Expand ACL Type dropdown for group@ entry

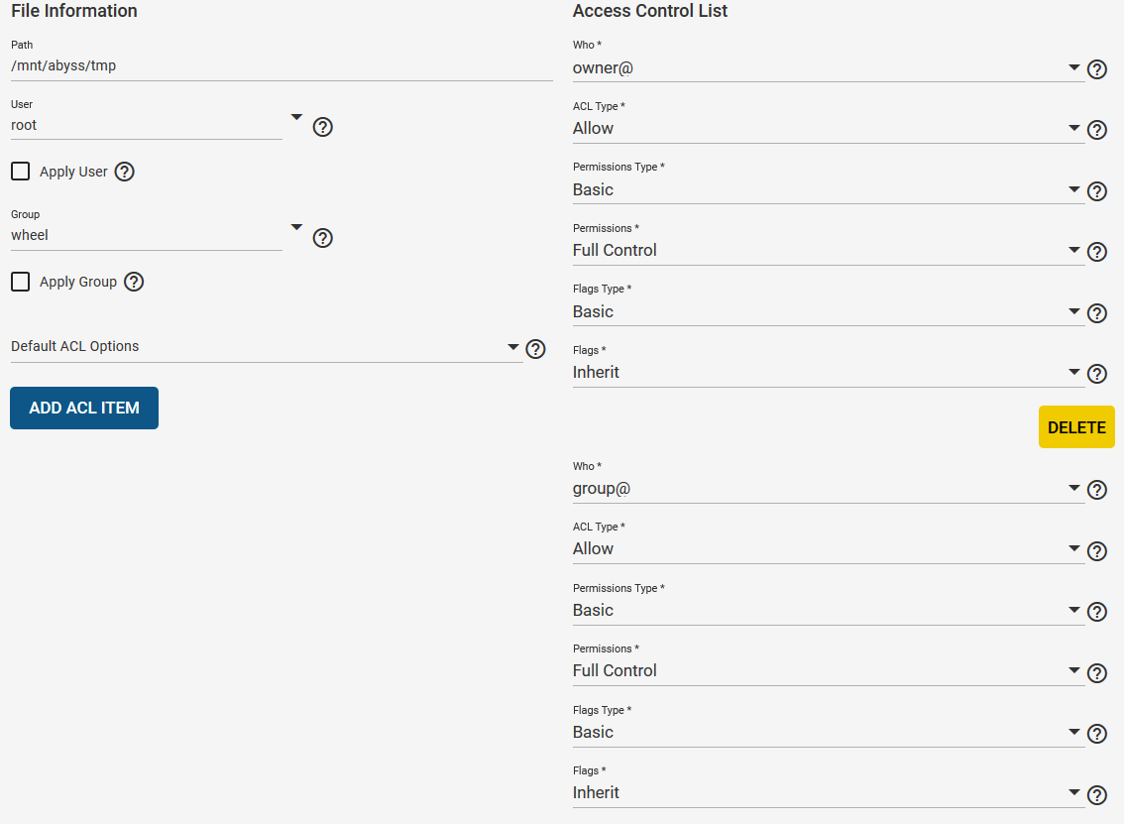pos(827,548)
